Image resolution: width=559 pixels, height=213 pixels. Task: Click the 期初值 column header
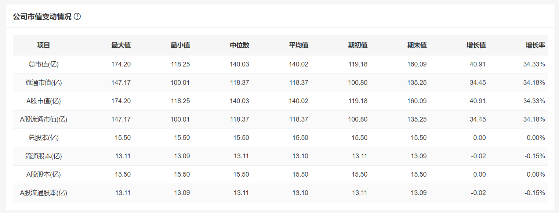click(x=358, y=45)
